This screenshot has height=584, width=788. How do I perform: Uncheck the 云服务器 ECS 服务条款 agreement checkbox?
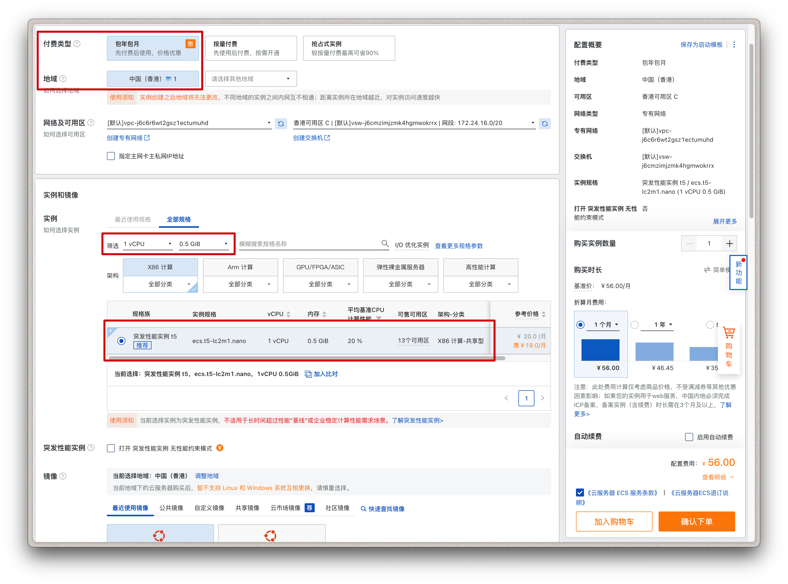(x=579, y=492)
